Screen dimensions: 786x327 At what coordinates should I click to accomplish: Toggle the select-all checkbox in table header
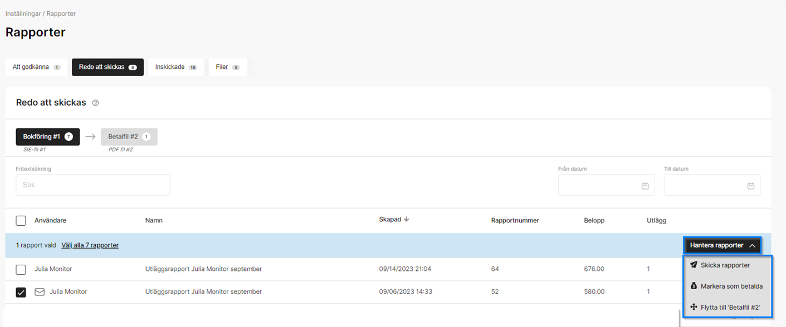coord(21,221)
